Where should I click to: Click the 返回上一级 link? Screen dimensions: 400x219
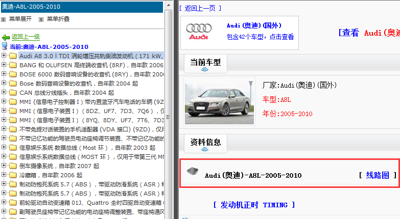[26, 37]
